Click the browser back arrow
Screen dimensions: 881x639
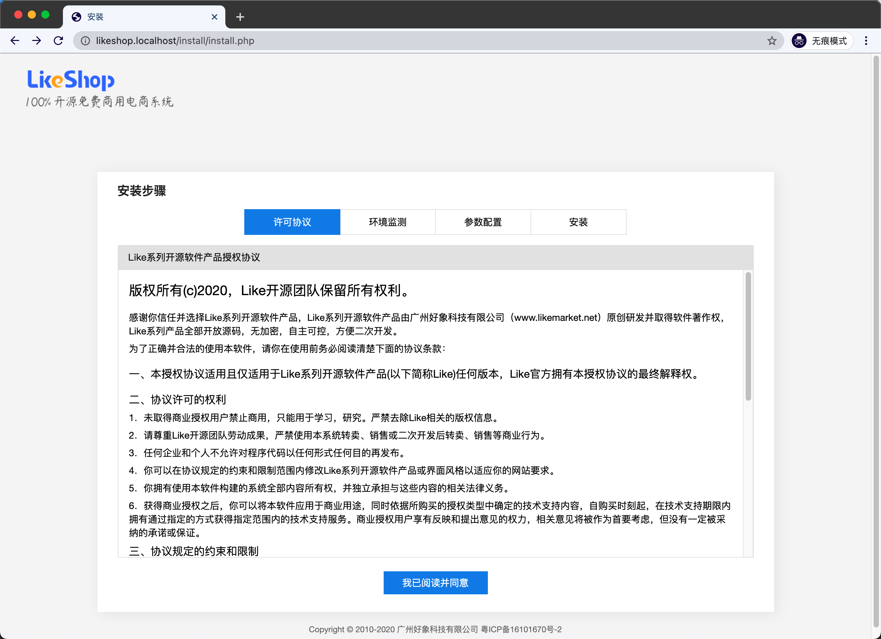(x=15, y=40)
